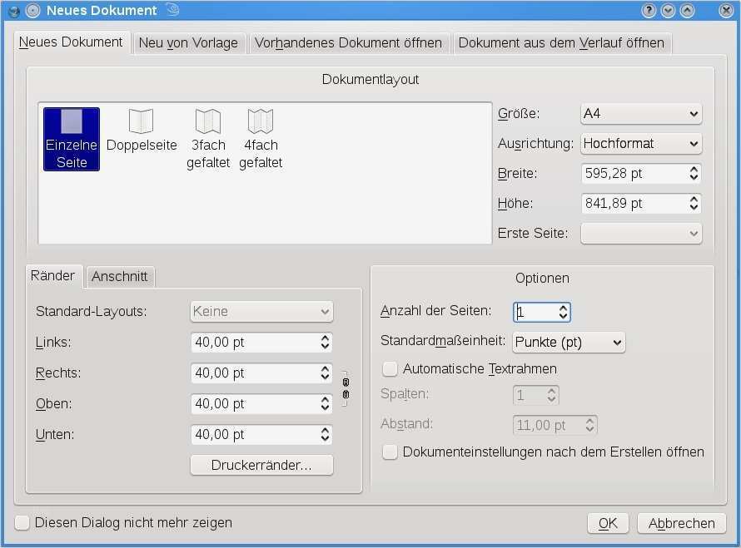Click the Anzahl der Seiten spinner arrows

click(x=564, y=312)
